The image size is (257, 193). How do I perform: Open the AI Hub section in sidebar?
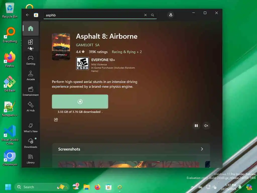31,107
